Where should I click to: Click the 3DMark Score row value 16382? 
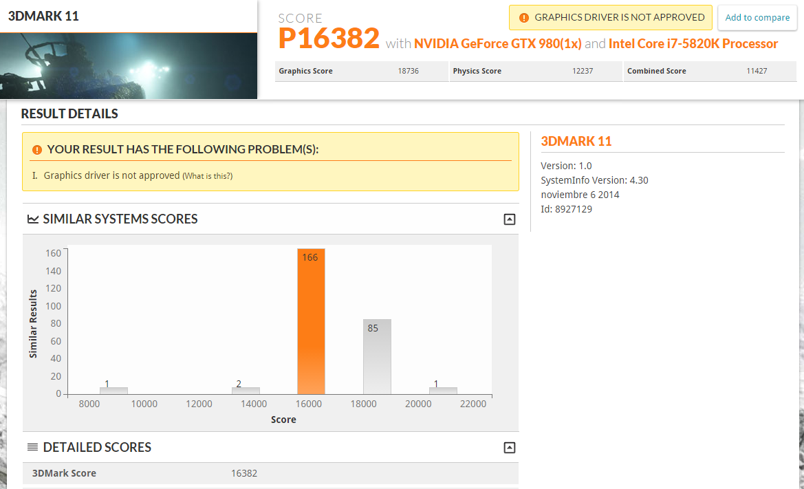coord(244,473)
